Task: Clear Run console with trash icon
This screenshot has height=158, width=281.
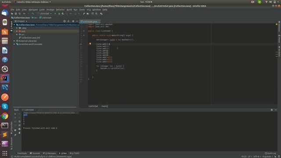Action: tap(19, 133)
